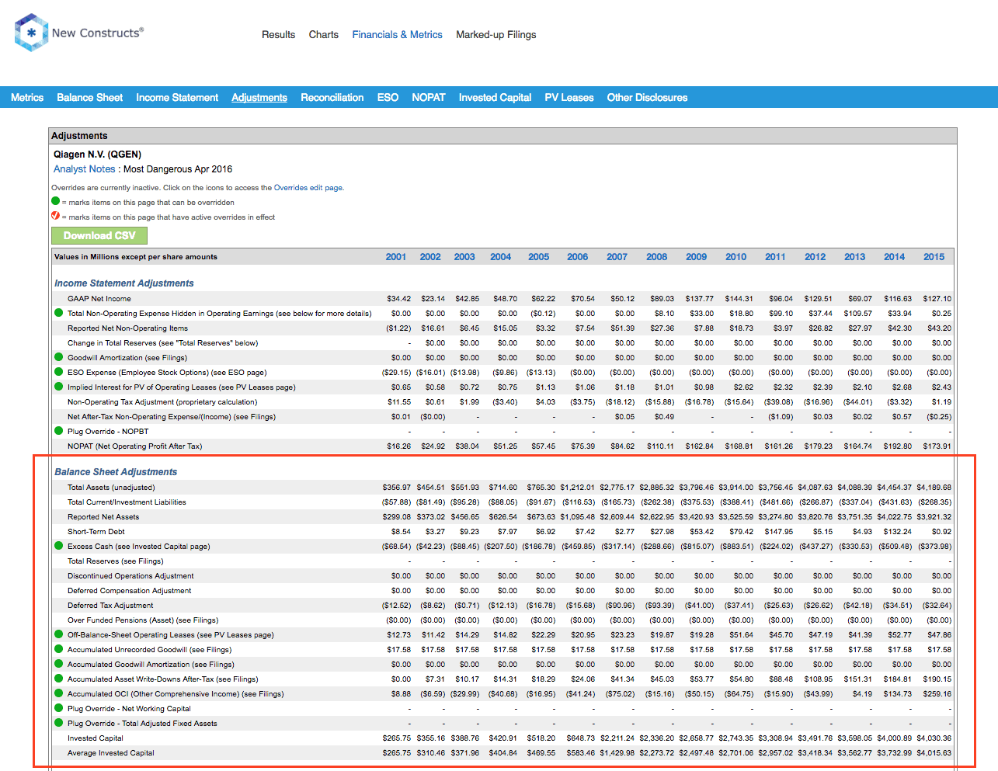Open override for Plug Override - Net Working Capital

[x=58, y=708]
